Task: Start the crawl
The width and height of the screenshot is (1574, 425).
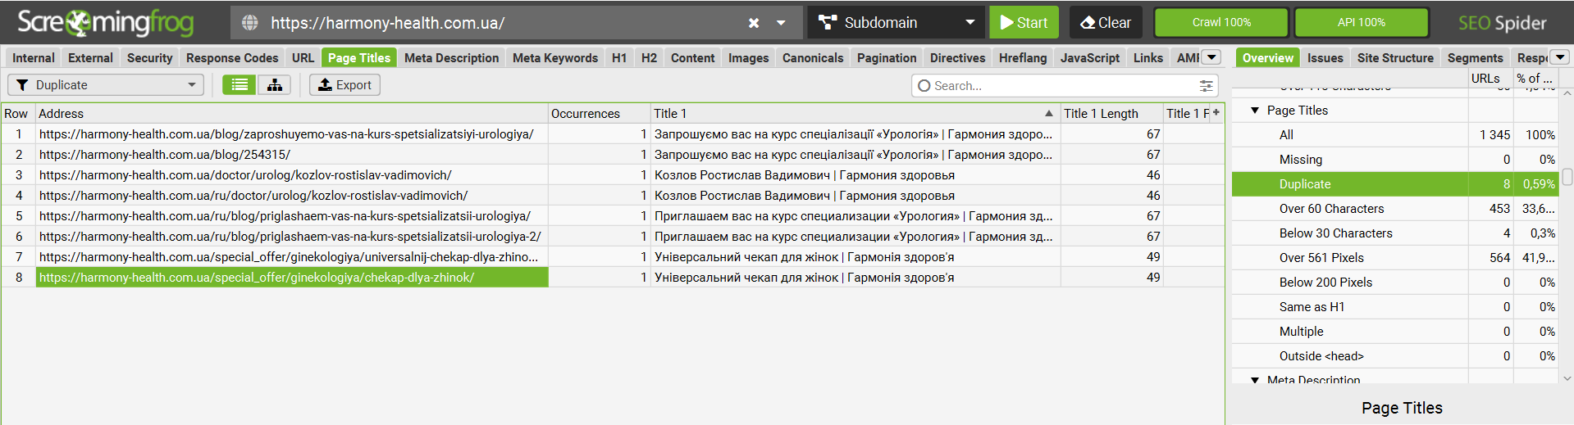Action: tap(1024, 23)
